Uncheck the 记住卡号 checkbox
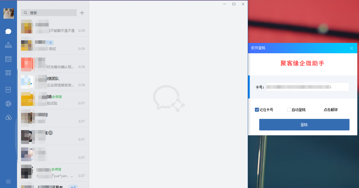359x188 pixels. (257, 110)
